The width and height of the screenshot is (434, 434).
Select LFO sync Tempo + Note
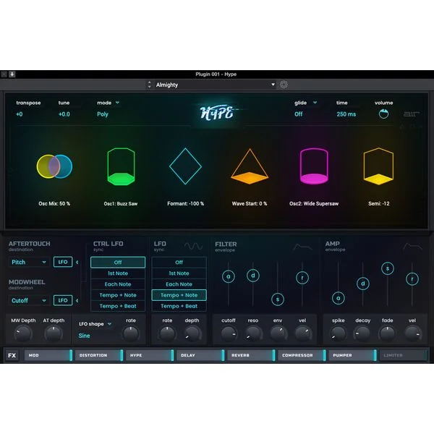point(179,295)
